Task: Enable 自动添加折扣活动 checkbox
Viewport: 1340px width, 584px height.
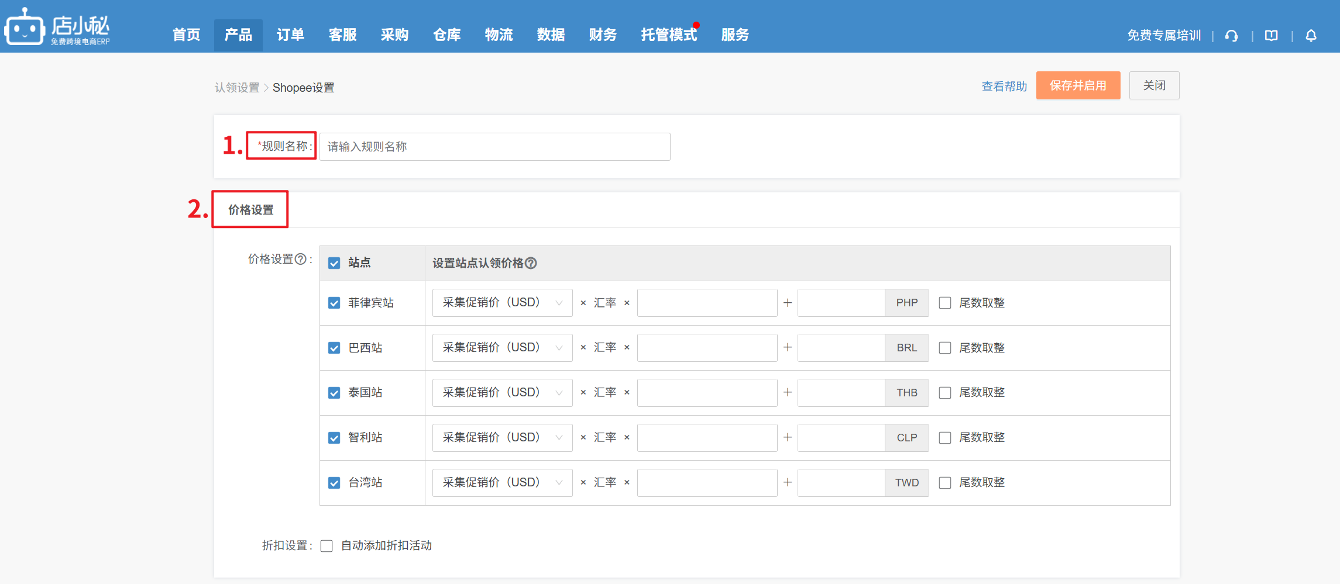Action: tap(327, 546)
